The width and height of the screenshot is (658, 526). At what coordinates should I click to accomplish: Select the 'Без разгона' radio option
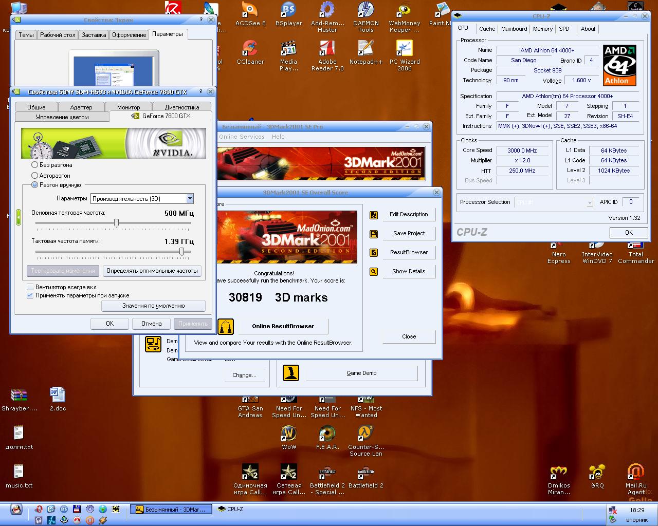35,165
